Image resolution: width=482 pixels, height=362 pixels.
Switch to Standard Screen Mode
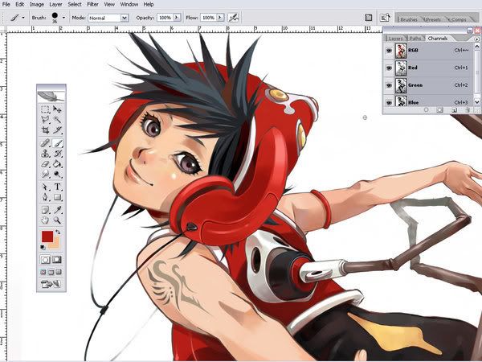[x=43, y=272]
